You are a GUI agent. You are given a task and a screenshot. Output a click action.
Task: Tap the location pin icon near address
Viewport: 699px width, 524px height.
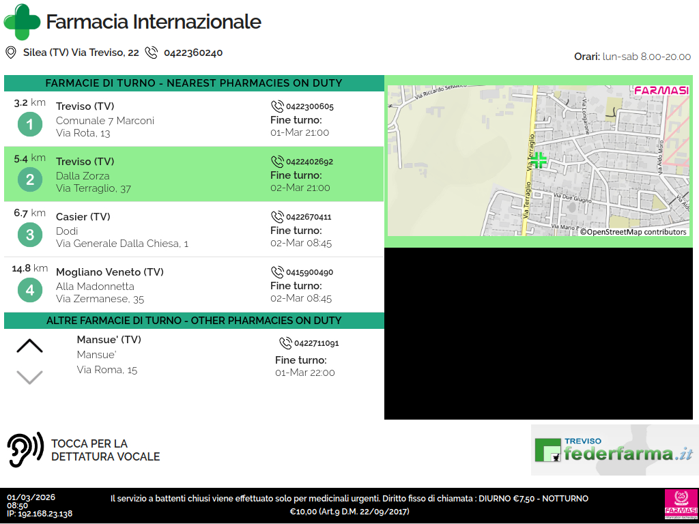point(11,53)
